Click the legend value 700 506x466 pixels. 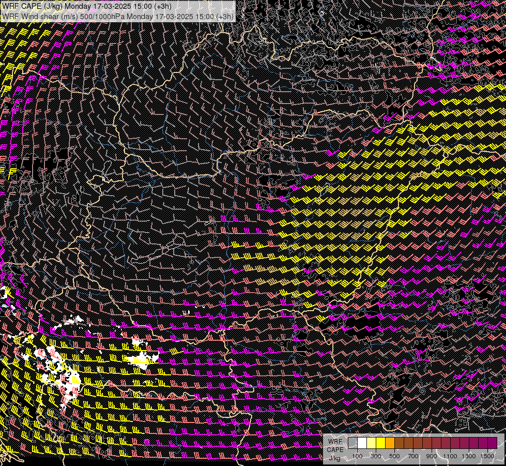[413, 456]
